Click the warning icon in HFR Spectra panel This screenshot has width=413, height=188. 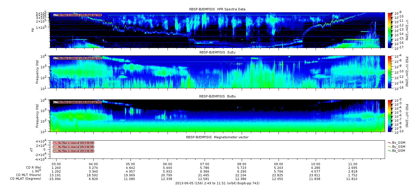click(55, 15)
